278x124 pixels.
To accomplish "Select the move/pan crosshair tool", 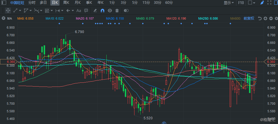I will pyautogui.click(x=8, y=11).
